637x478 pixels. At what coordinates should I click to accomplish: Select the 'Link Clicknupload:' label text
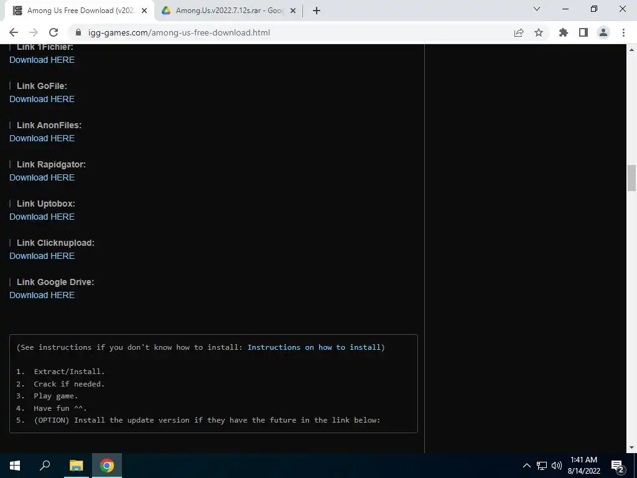click(x=55, y=243)
